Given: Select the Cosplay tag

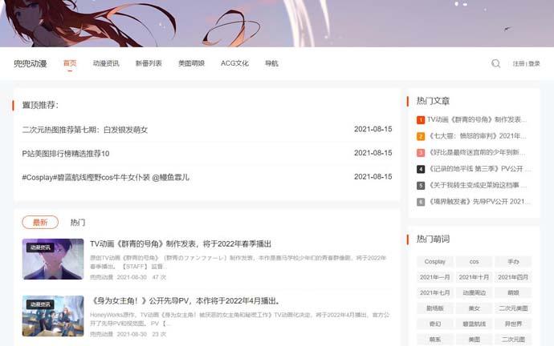Looking at the screenshot, I should pos(435,262).
